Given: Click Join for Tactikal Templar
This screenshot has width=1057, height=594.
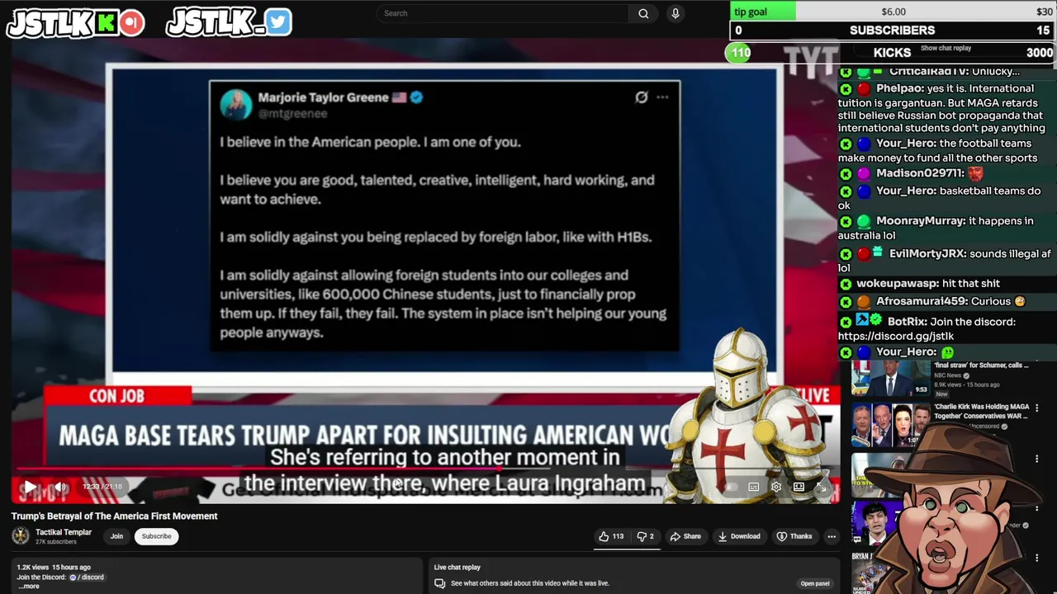Looking at the screenshot, I should point(116,536).
